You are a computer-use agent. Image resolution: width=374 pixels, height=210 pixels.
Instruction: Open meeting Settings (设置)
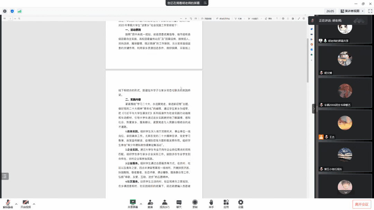pyautogui.click(x=241, y=203)
